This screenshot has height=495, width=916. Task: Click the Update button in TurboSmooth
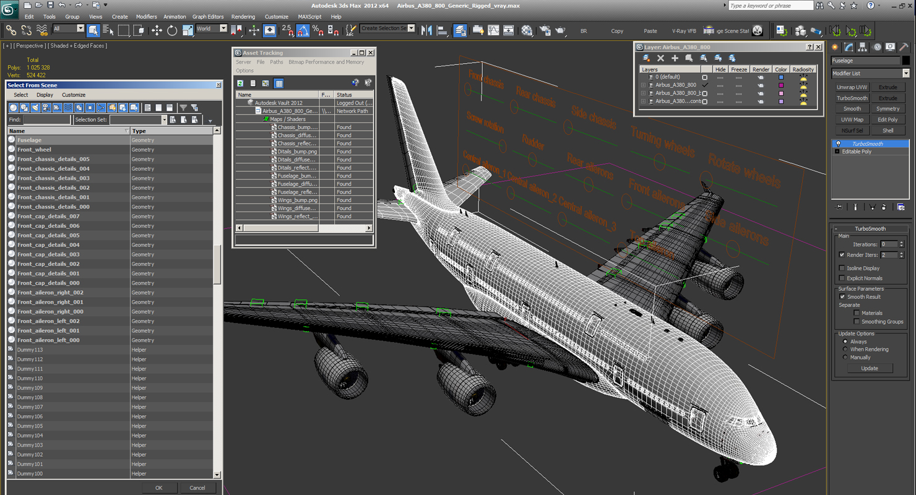pyautogui.click(x=870, y=368)
